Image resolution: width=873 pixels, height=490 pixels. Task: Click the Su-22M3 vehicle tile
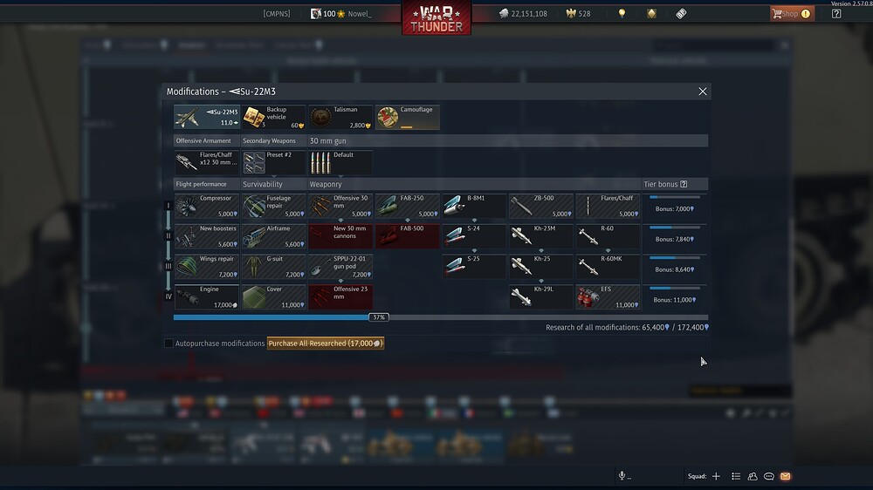(x=207, y=117)
